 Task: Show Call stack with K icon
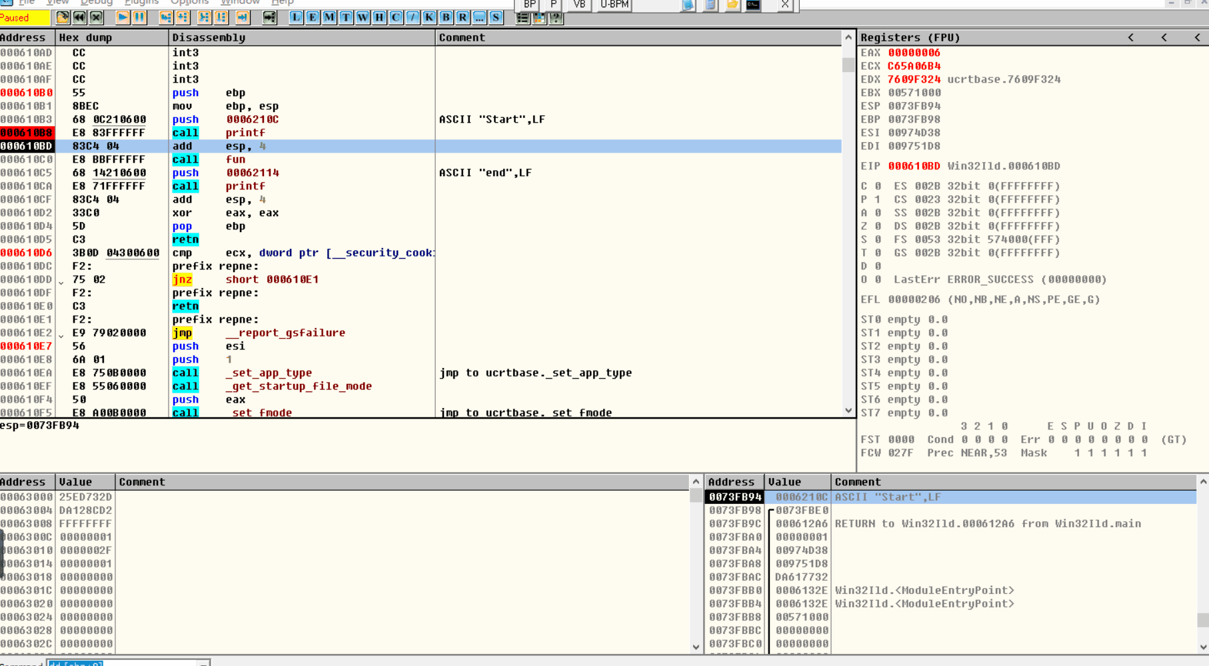pyautogui.click(x=429, y=17)
